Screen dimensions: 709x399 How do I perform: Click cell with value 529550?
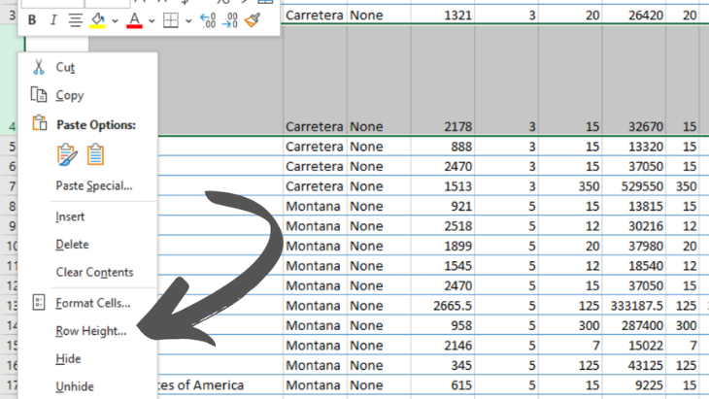[633, 186]
